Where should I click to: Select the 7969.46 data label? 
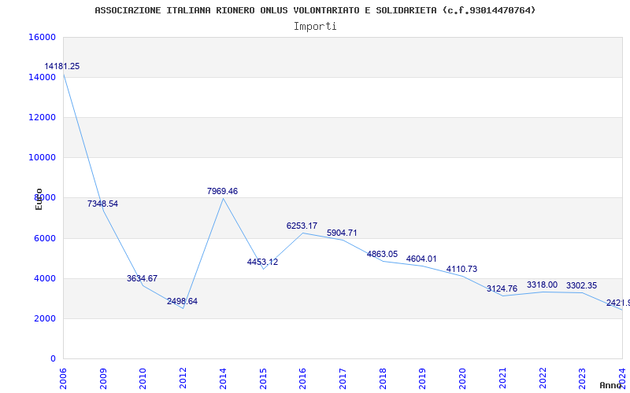[x=222, y=191]
